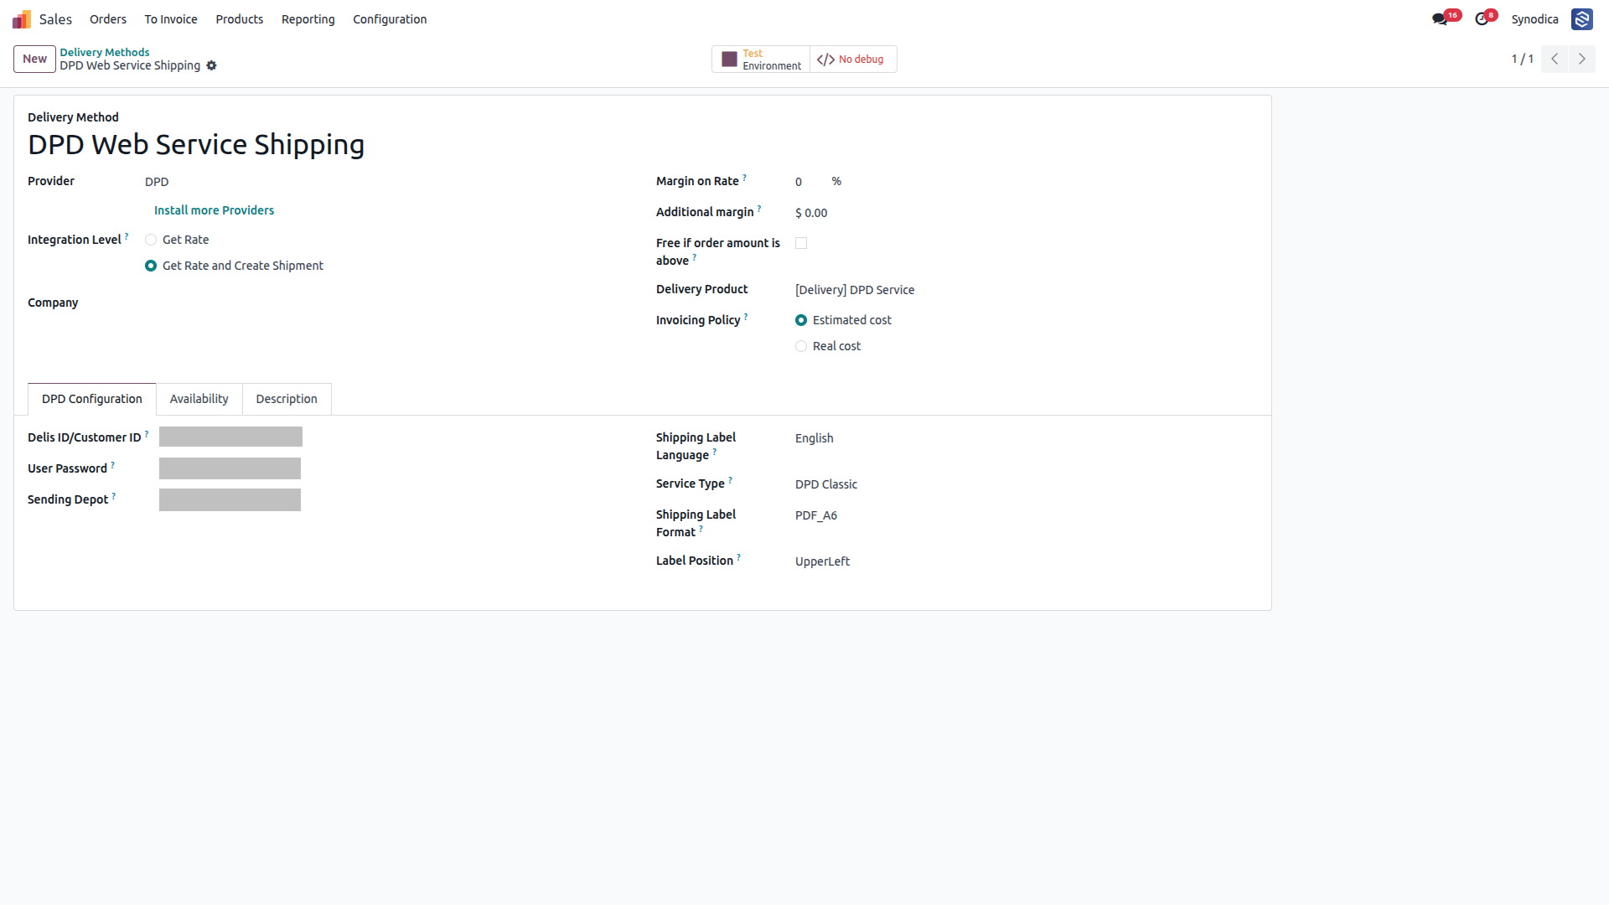Show help tooltip for Sending Depot
Viewport: 1609px width, 905px height.
pos(114,496)
